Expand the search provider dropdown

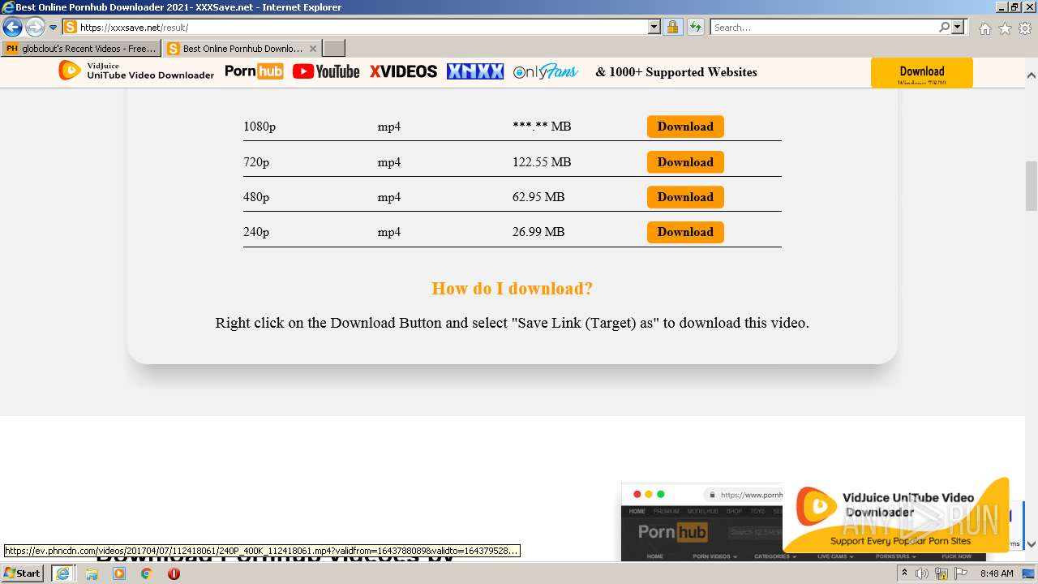(x=958, y=27)
